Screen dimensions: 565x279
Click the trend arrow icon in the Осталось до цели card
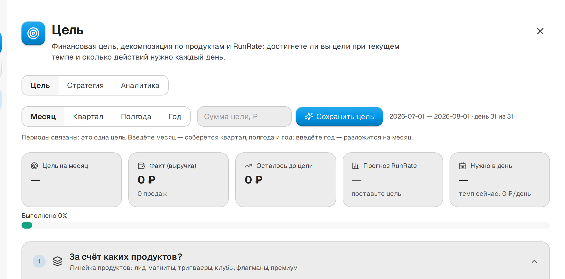pos(248,166)
